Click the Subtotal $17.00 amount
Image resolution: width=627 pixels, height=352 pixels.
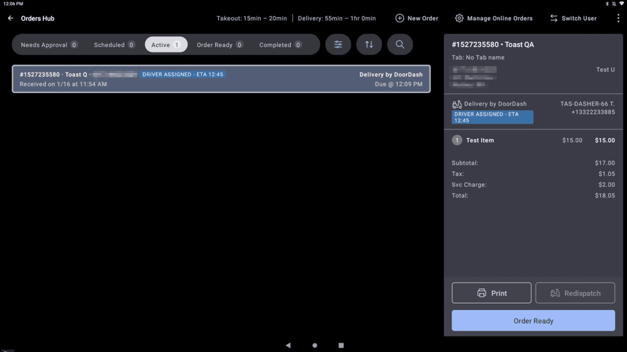pyautogui.click(x=604, y=163)
